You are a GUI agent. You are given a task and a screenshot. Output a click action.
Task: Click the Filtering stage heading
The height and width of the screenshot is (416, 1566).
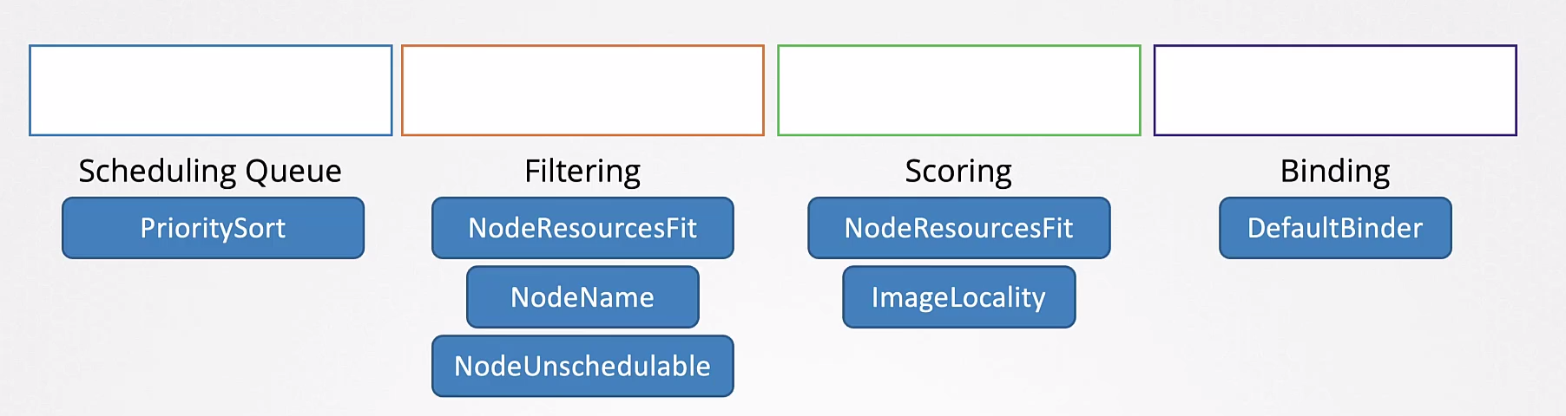(x=582, y=172)
